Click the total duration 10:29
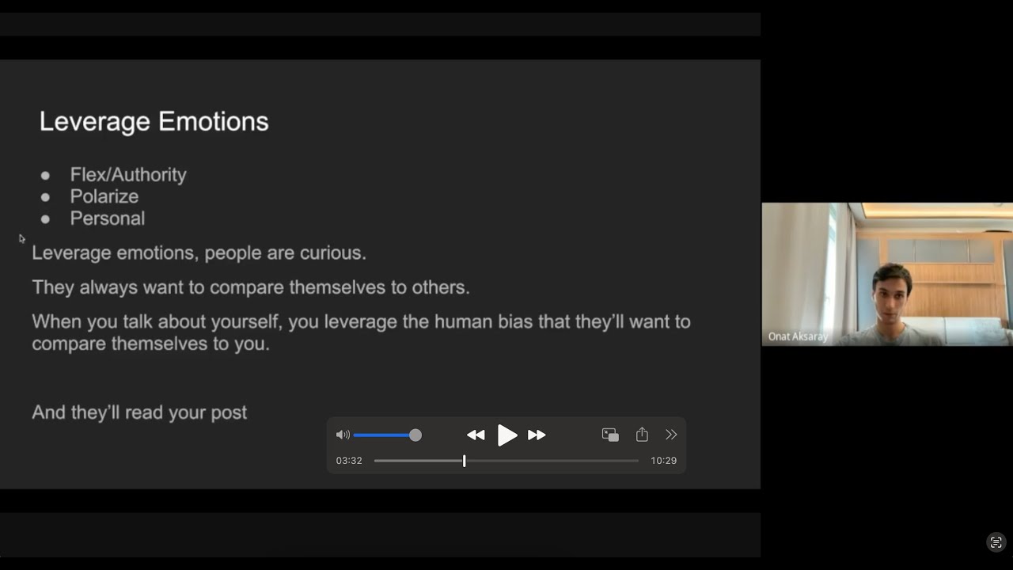Viewport: 1013px width, 570px height. click(663, 460)
